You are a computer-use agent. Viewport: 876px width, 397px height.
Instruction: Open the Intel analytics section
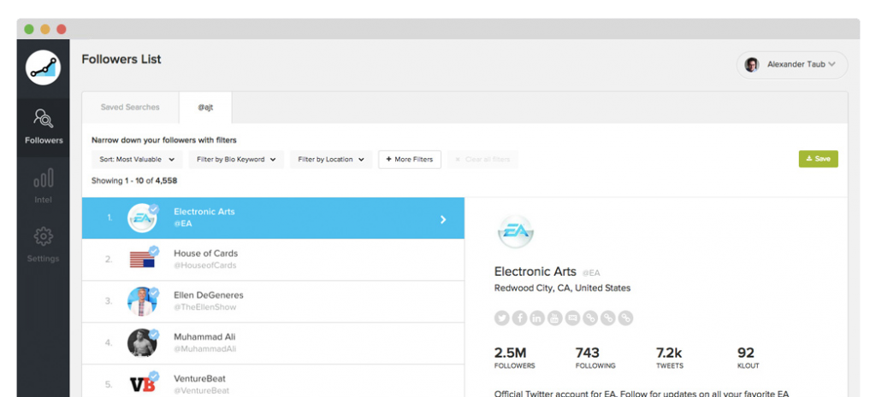coord(43,185)
